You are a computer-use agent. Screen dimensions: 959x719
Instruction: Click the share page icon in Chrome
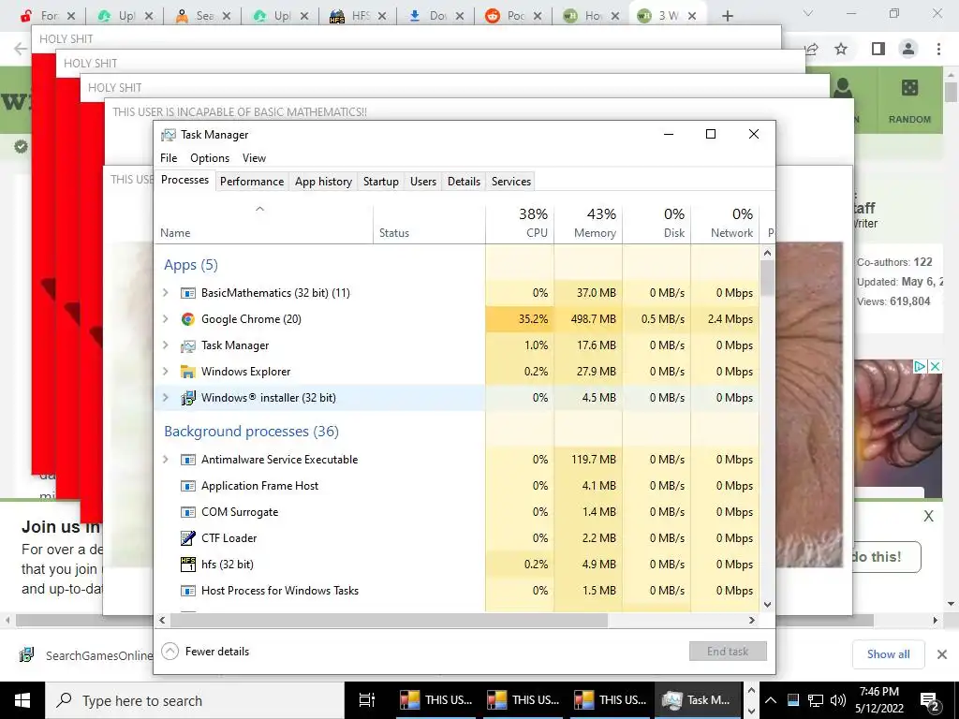point(812,49)
